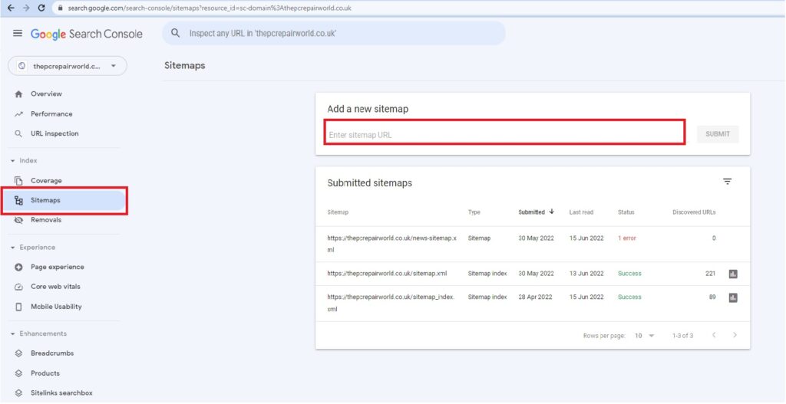Go to next page of sitemaps
Image resolution: width=786 pixels, height=404 pixels.
735,335
